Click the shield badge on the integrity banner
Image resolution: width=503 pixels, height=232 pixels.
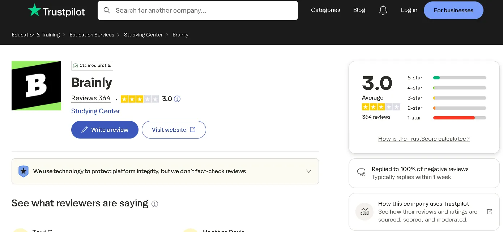tap(24, 171)
